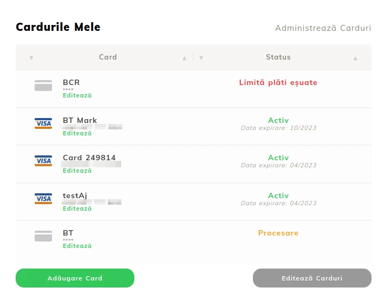Sort Card column descending with the down arrow
Screen dimensions: 391x307
point(31,58)
